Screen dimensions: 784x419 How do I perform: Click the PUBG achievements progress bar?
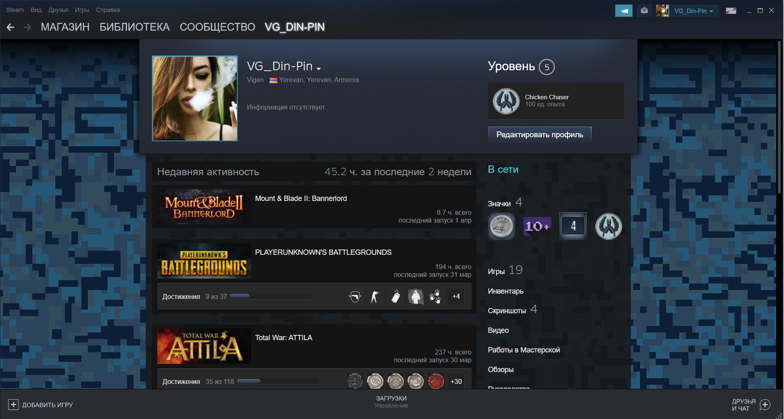point(272,296)
